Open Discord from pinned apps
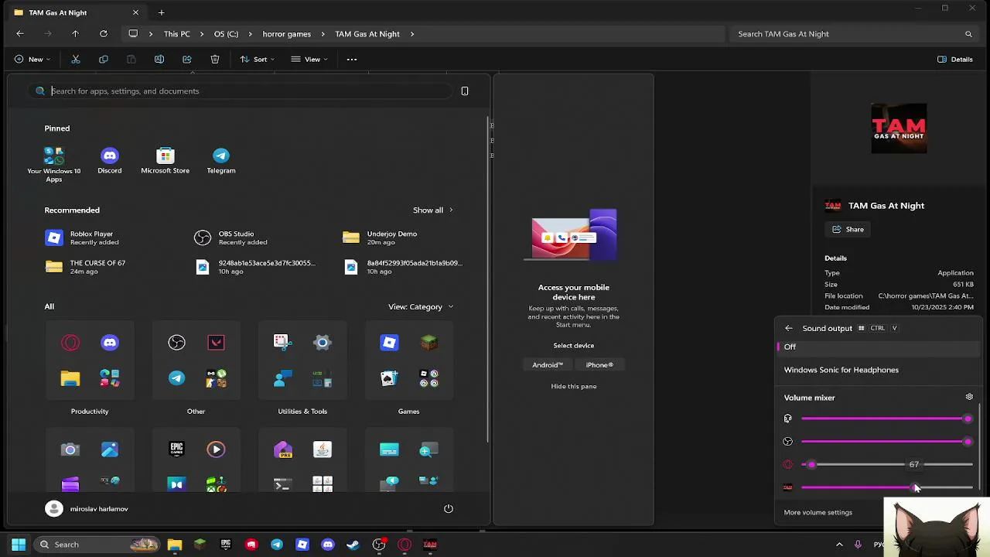 109,161
